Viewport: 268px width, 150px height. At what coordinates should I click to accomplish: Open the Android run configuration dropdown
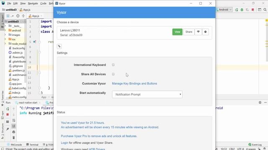224,10
